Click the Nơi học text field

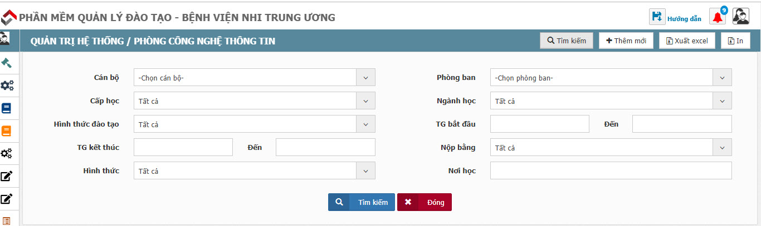611,171
